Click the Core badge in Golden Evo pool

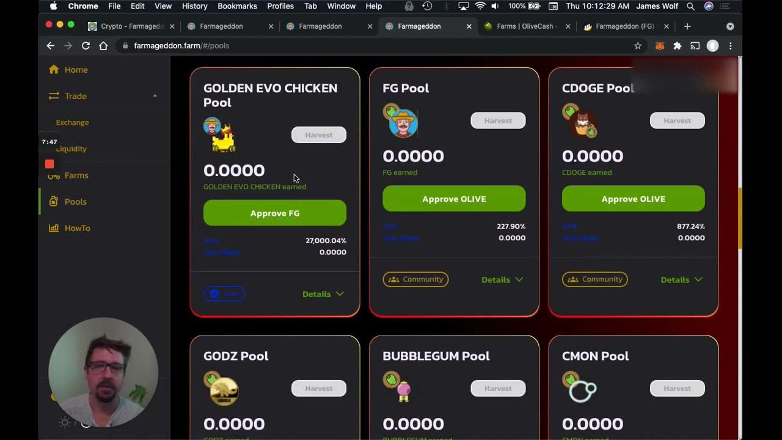pyautogui.click(x=224, y=294)
